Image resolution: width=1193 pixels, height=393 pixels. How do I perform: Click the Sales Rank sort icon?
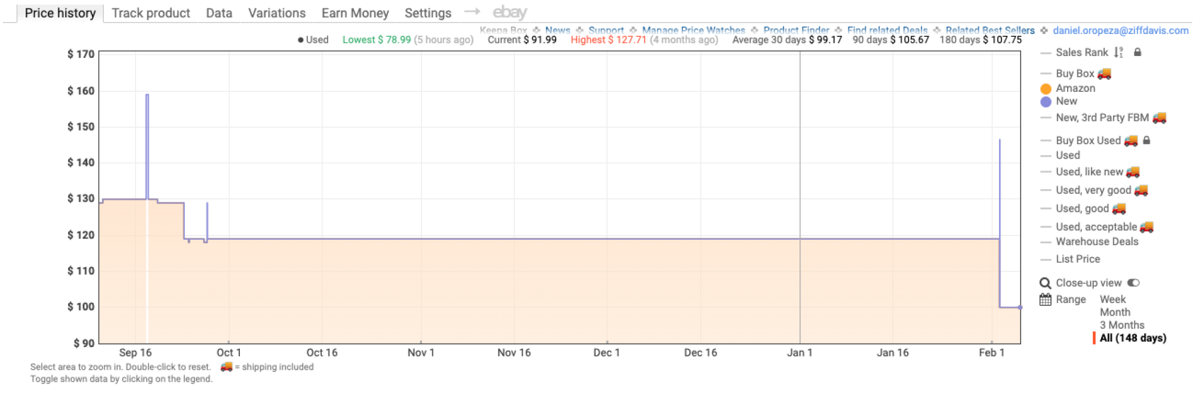(x=1118, y=52)
